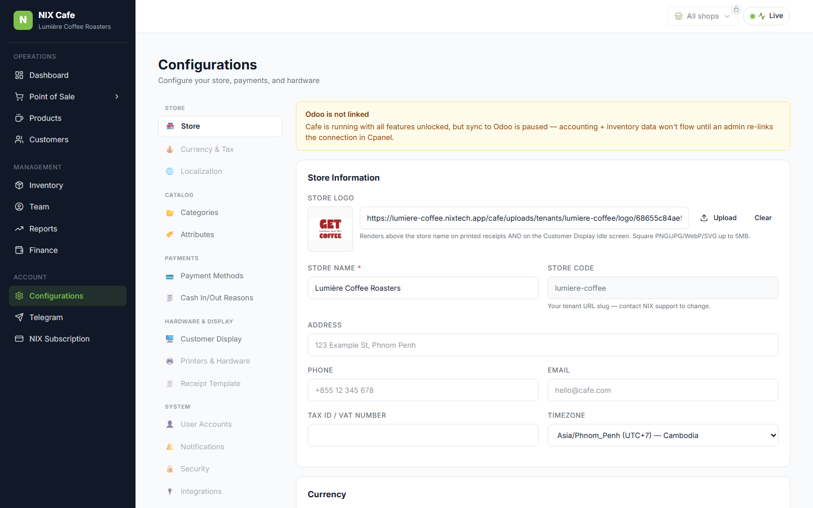Image resolution: width=813 pixels, height=508 pixels.
Task: Click the Configurations gear icon
Action: click(x=19, y=296)
